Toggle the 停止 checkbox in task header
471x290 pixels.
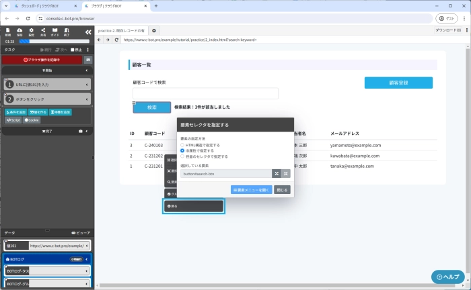pyautogui.click(x=74, y=50)
